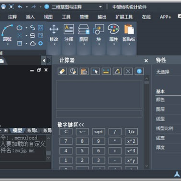Viewport: 181px width, 181px height.
Task: Select the Ellipse tool in the ribbon
Action: 20,28
